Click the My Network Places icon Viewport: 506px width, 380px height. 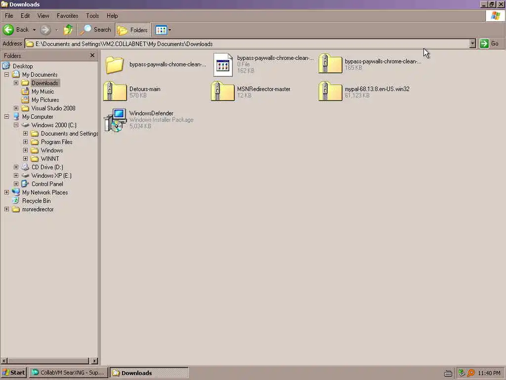coord(16,192)
